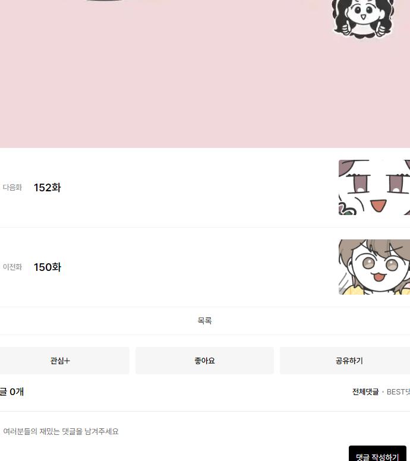
Task: Click the 150화 episode title
Action: [48, 267]
